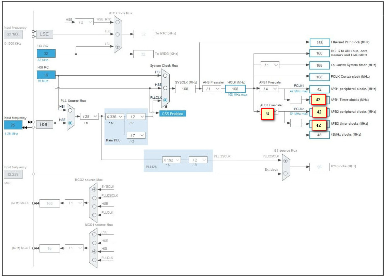This screenshot has width=384, height=277.
Task: Open the PLLI2S X 192 multiplier dropdown
Action: tap(171, 160)
